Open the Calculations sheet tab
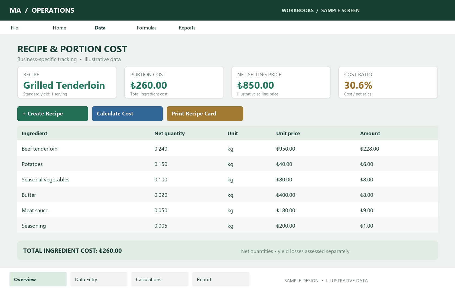This screenshot has width=455, height=292. tap(160, 279)
